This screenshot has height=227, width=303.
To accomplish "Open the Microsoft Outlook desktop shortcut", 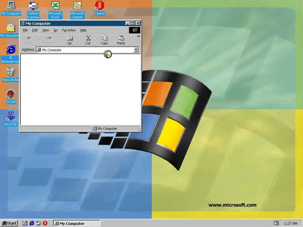I will tap(77, 10).
